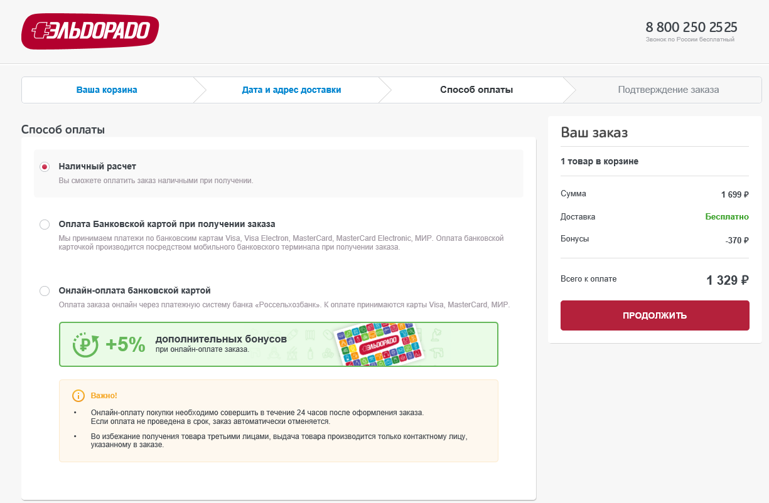Image resolution: width=769 pixels, height=503 pixels.
Task: Click the Наличный расчет label
Action: [97, 166]
